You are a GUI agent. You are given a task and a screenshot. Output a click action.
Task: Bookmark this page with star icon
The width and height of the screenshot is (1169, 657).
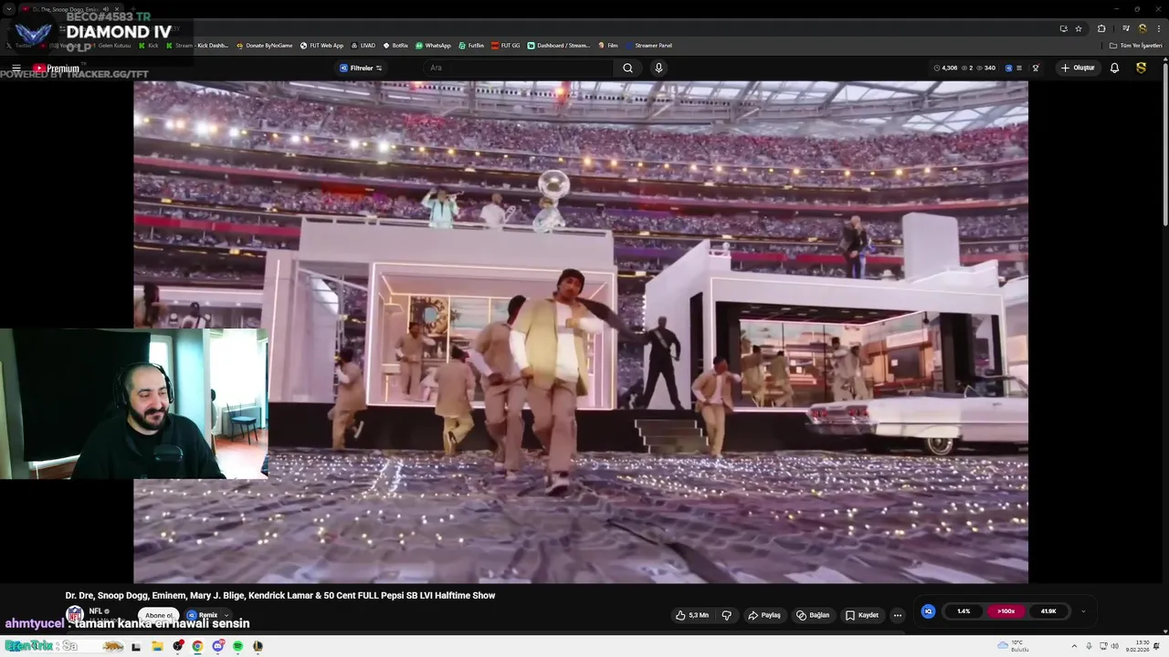1079,28
